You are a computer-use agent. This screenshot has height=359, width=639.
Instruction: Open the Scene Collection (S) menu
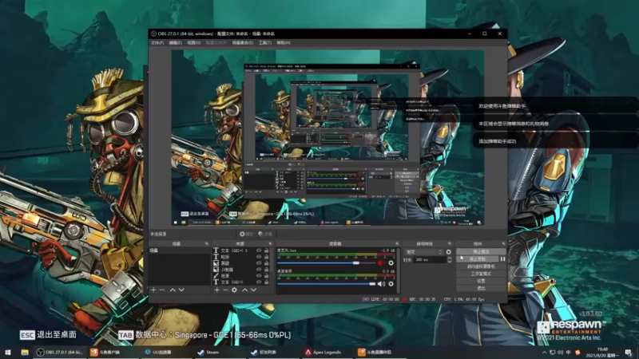click(x=243, y=43)
